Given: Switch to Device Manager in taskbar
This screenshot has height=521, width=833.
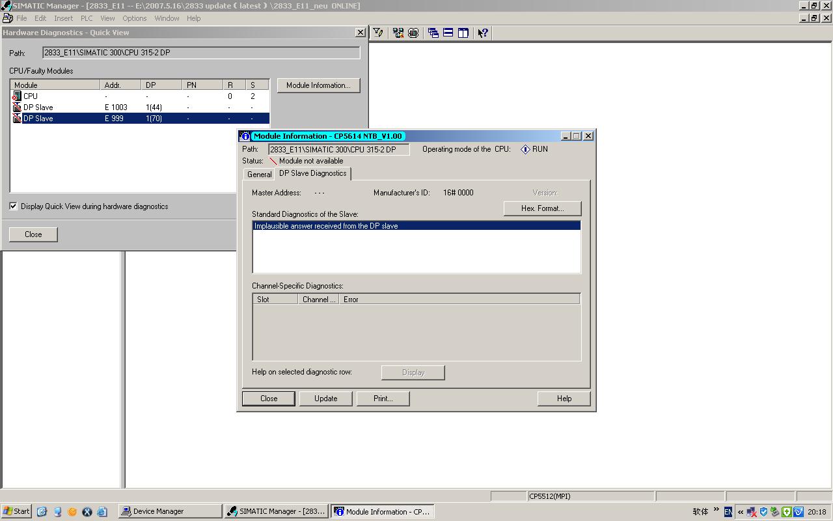Looking at the screenshot, I should [x=170, y=512].
